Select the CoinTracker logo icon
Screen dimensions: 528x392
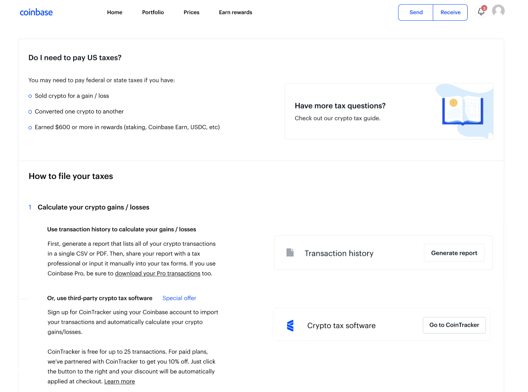coord(290,324)
